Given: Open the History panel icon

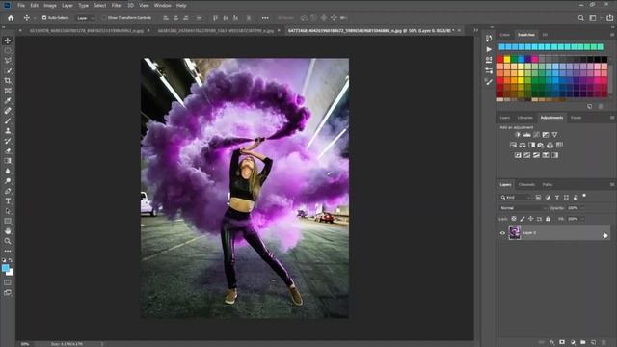Looking at the screenshot, I should (489, 39).
